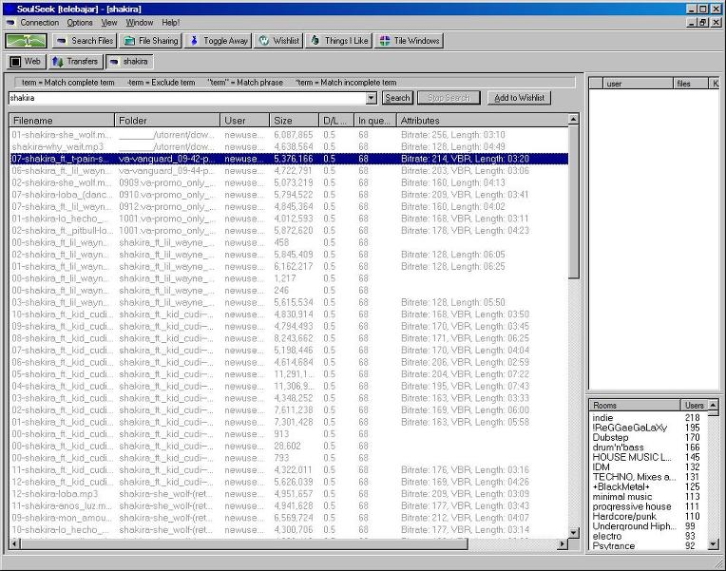Screen dimensions: 726x571
Task: Select the 12-shakira-loba.mp3 row
Action: (289, 494)
